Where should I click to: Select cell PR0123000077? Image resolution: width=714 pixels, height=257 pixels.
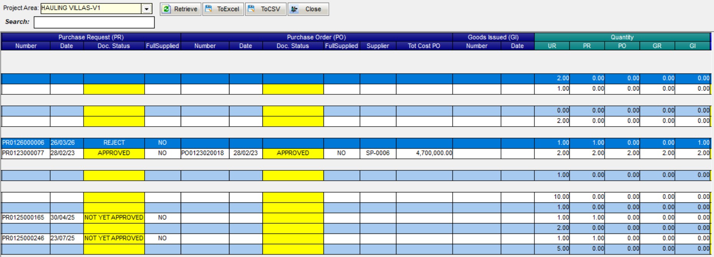point(26,153)
